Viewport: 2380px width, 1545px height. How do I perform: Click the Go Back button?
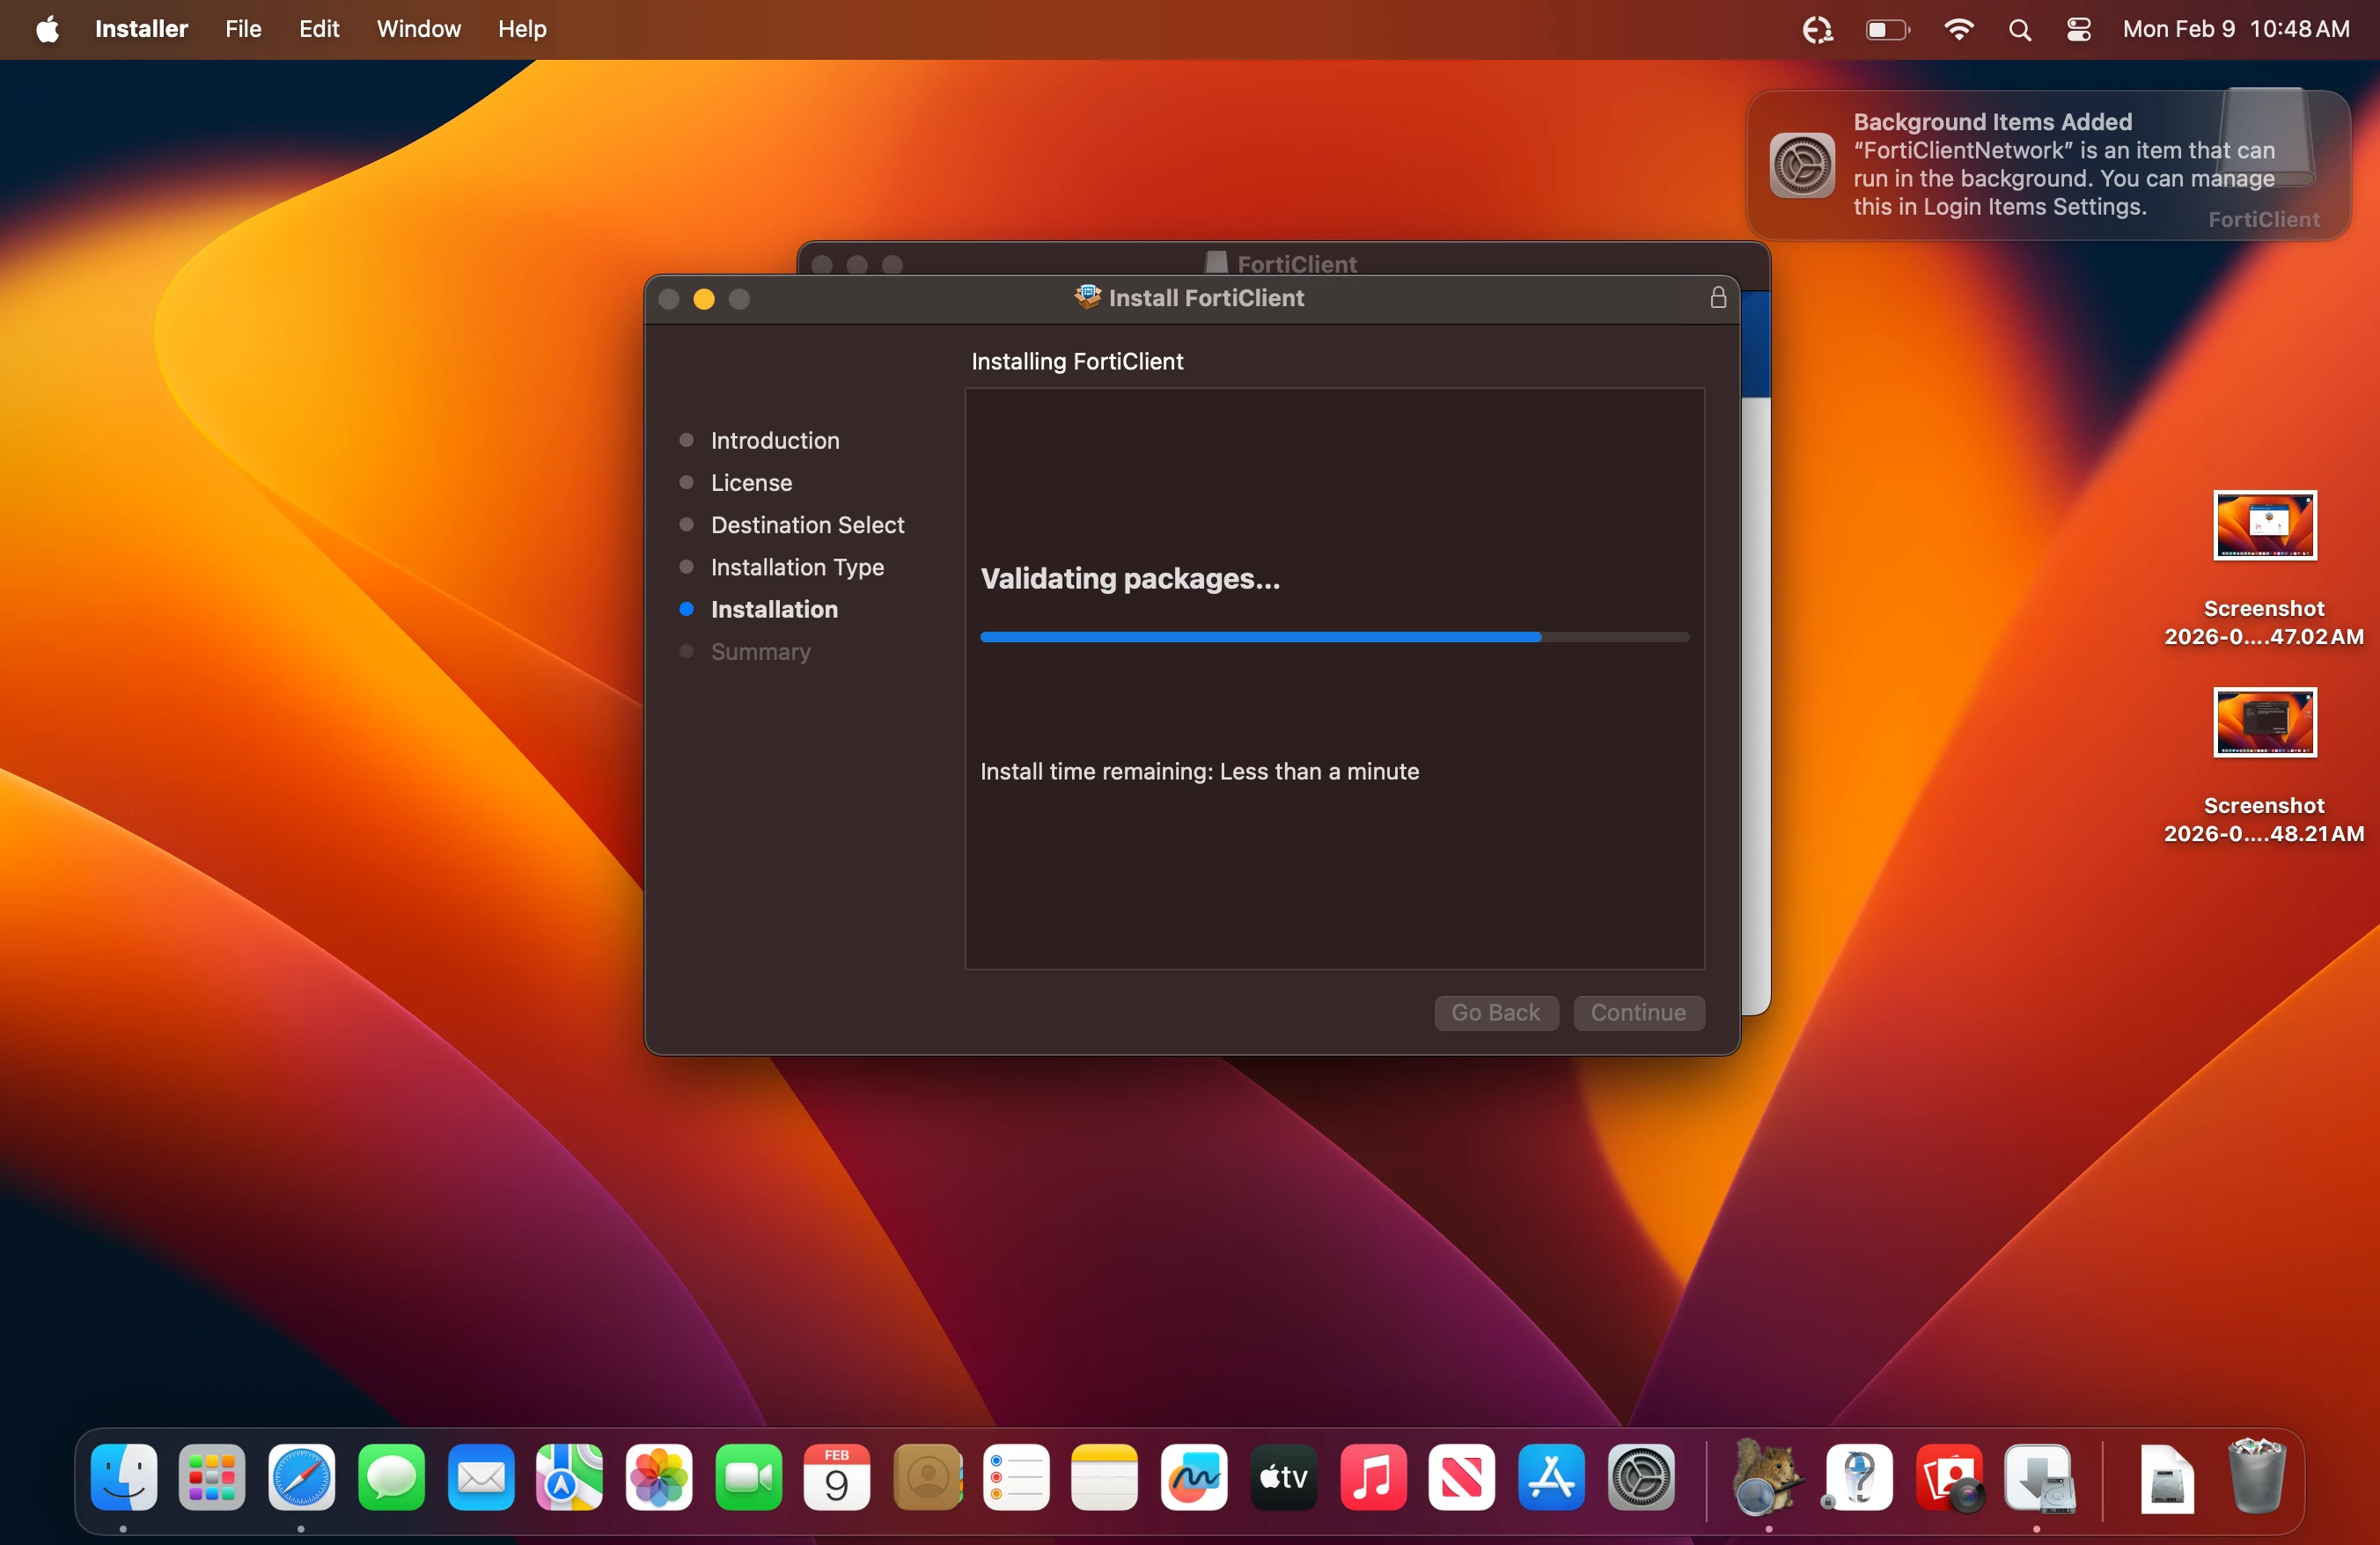1496,1013
